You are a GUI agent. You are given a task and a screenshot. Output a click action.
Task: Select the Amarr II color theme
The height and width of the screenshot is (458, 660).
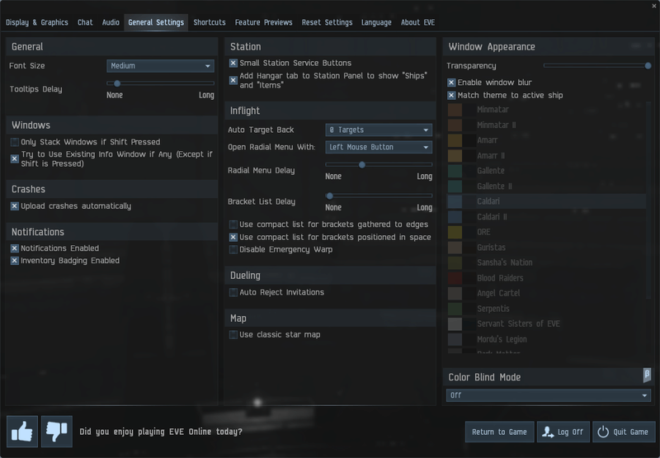tap(546, 156)
